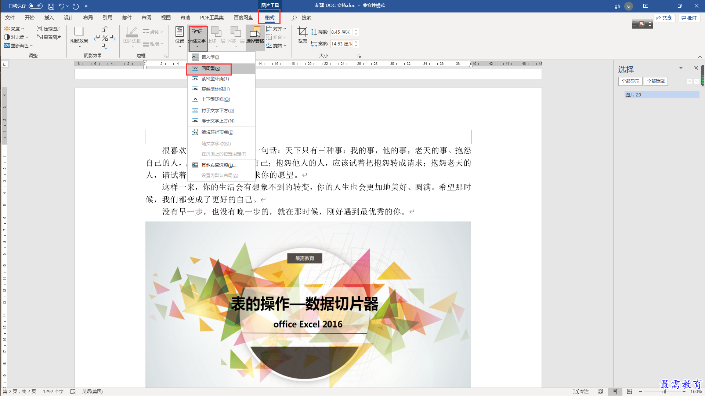Switch to web layout view icon
705x396 pixels.
(x=630, y=392)
